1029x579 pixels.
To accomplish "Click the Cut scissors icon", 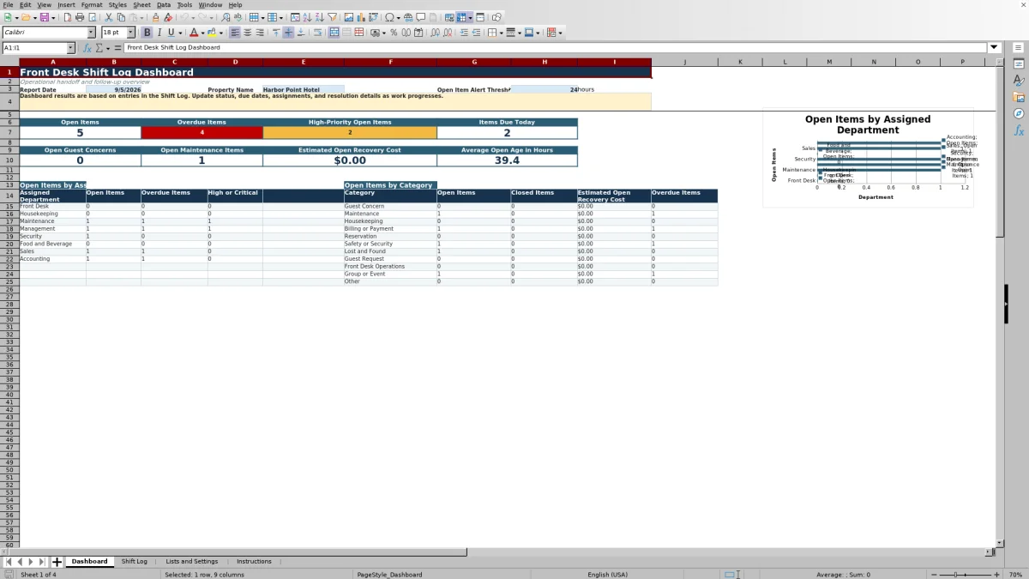I will pos(109,17).
